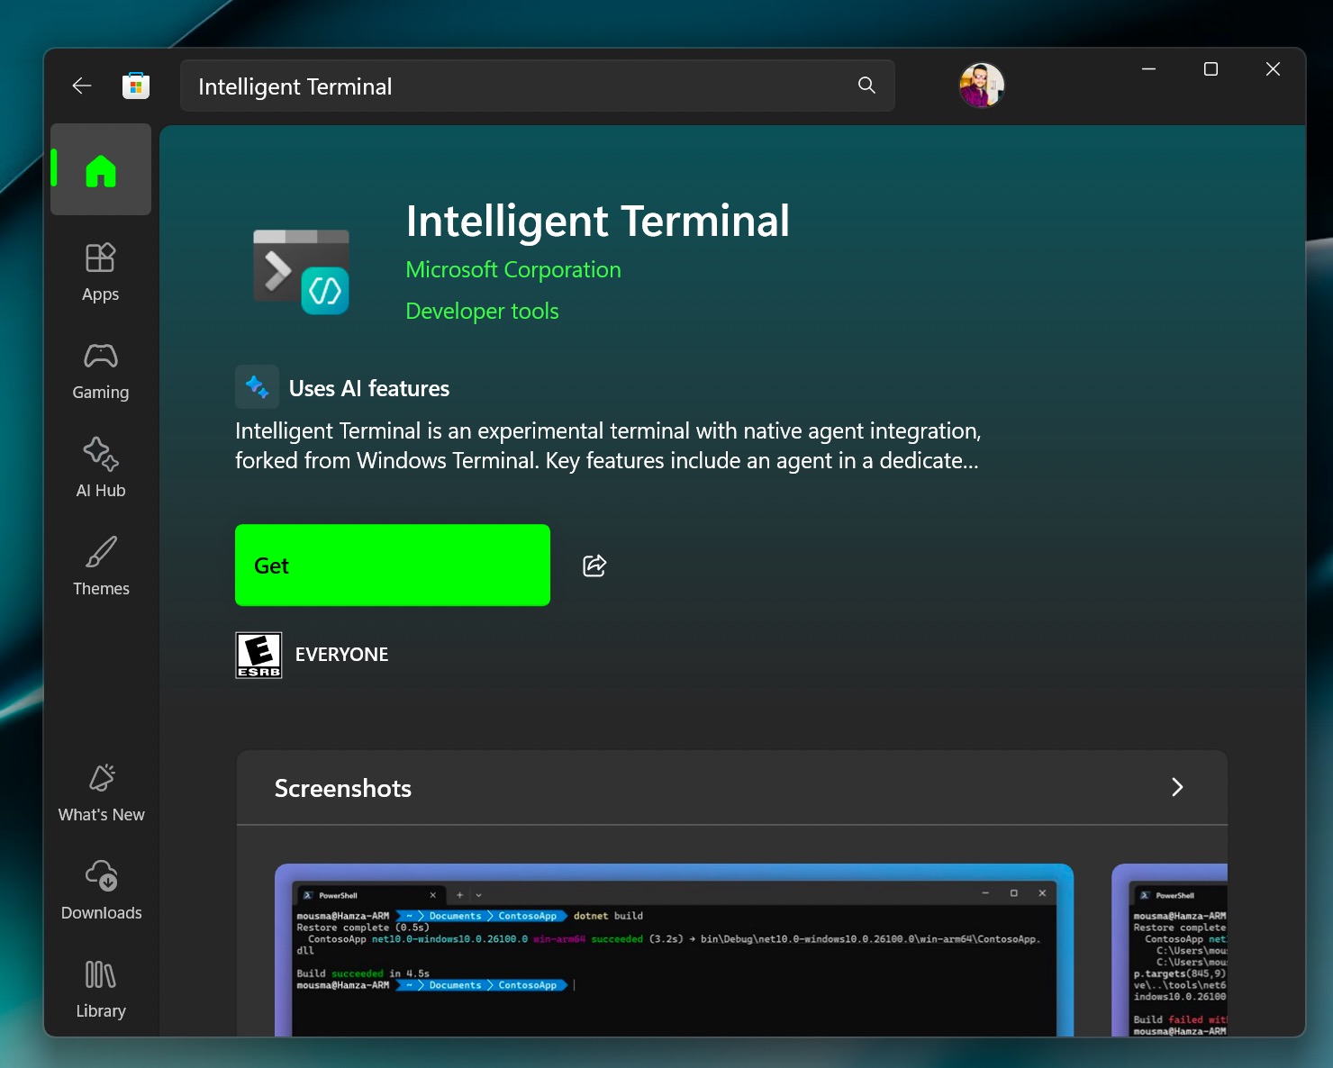
Task: Expand Screenshots with the chevron arrow
Action: [x=1177, y=788]
